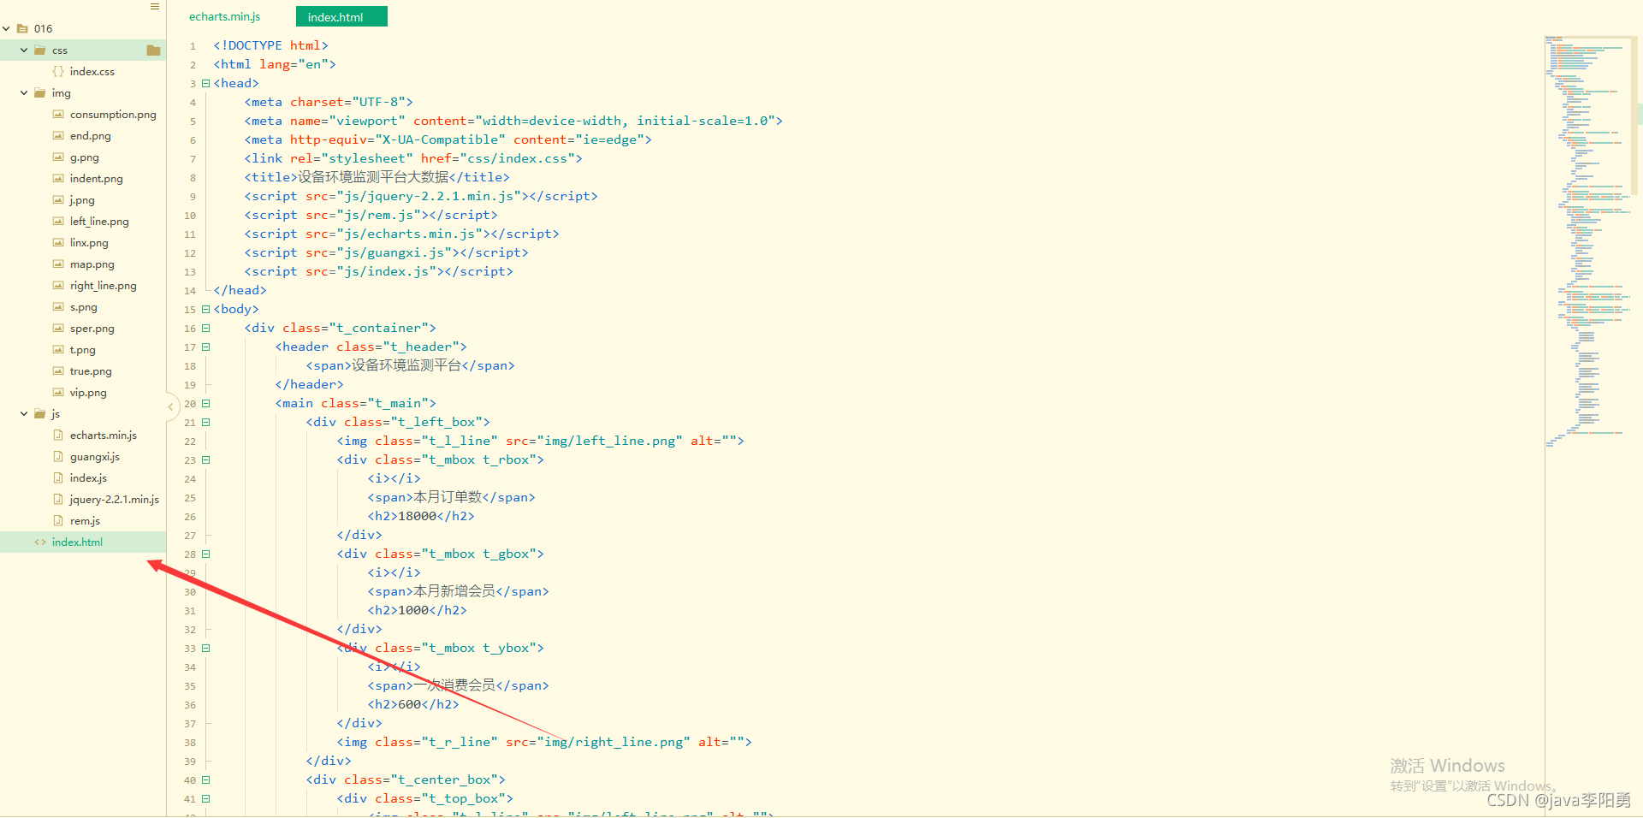Fold the body tag at line 15
The height and width of the screenshot is (818, 1643).
pos(205,309)
